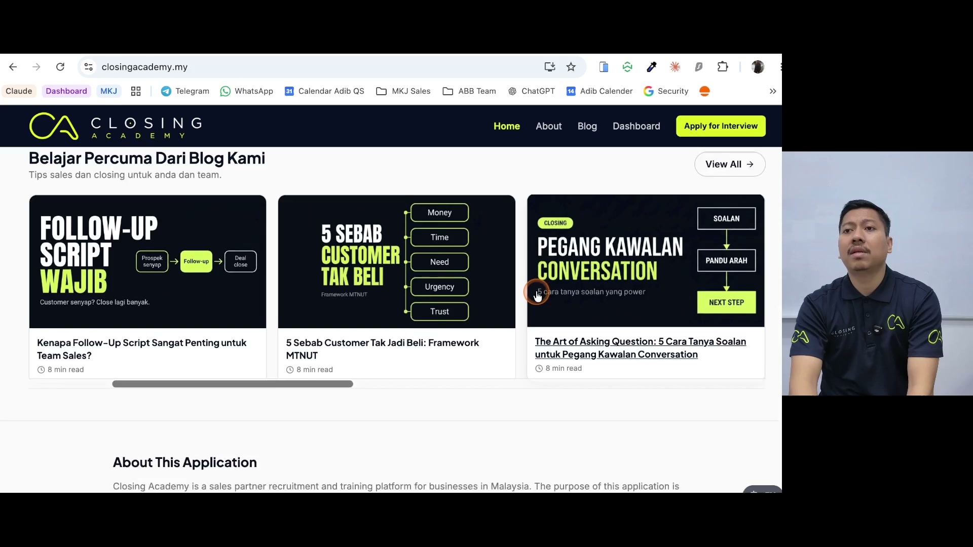The width and height of the screenshot is (973, 547).
Task: Click the install app icon in address bar
Action: (x=550, y=67)
